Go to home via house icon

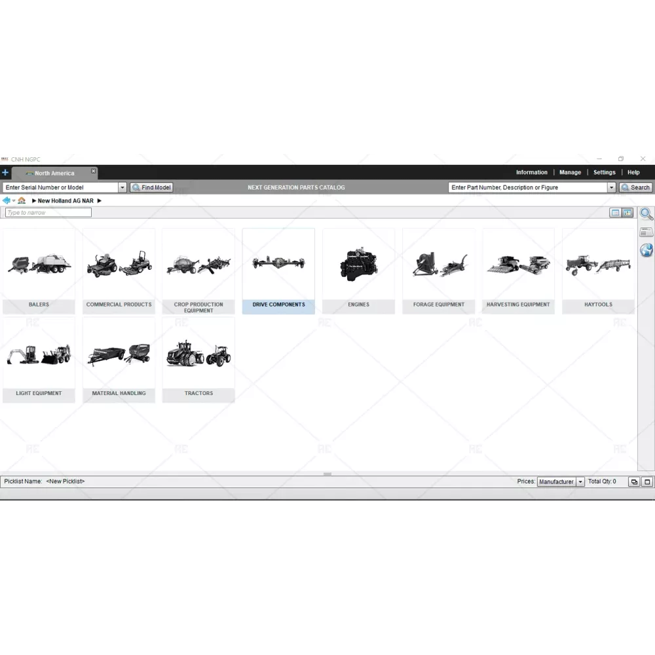coord(22,200)
